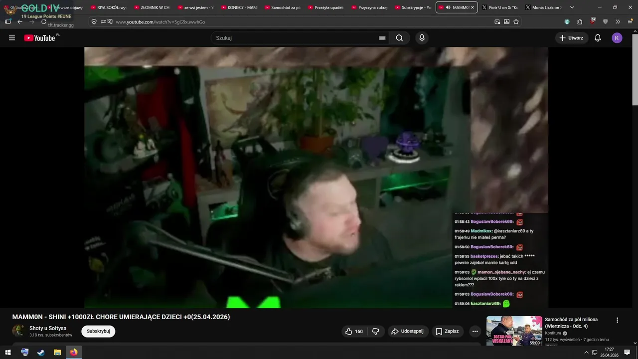Viewport: 638px width, 359px height.
Task: Switch to Przyczyna cukrzy tab
Action: pyautogui.click(x=368, y=7)
